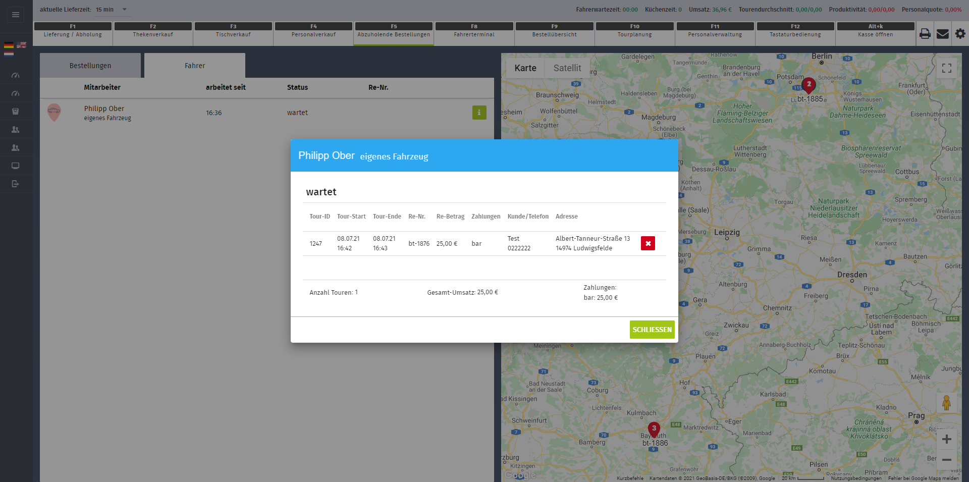Switch map to Satellit view
The image size is (969, 482).
pos(567,68)
